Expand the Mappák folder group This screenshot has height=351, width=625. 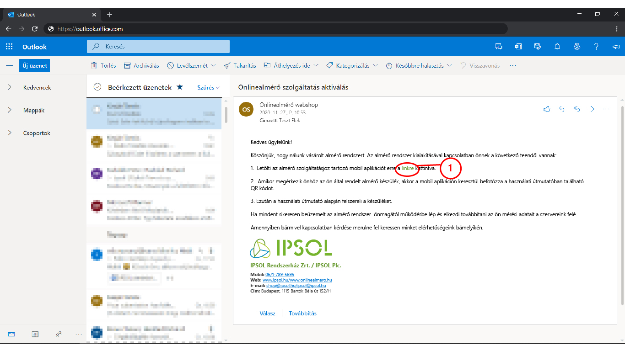[10, 110]
